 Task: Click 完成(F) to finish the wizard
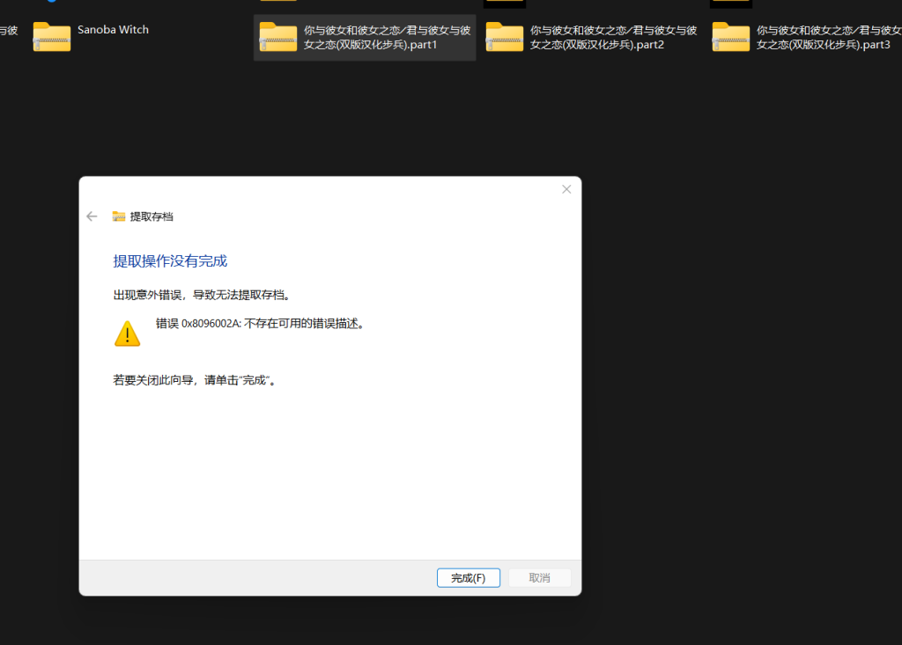pos(468,577)
